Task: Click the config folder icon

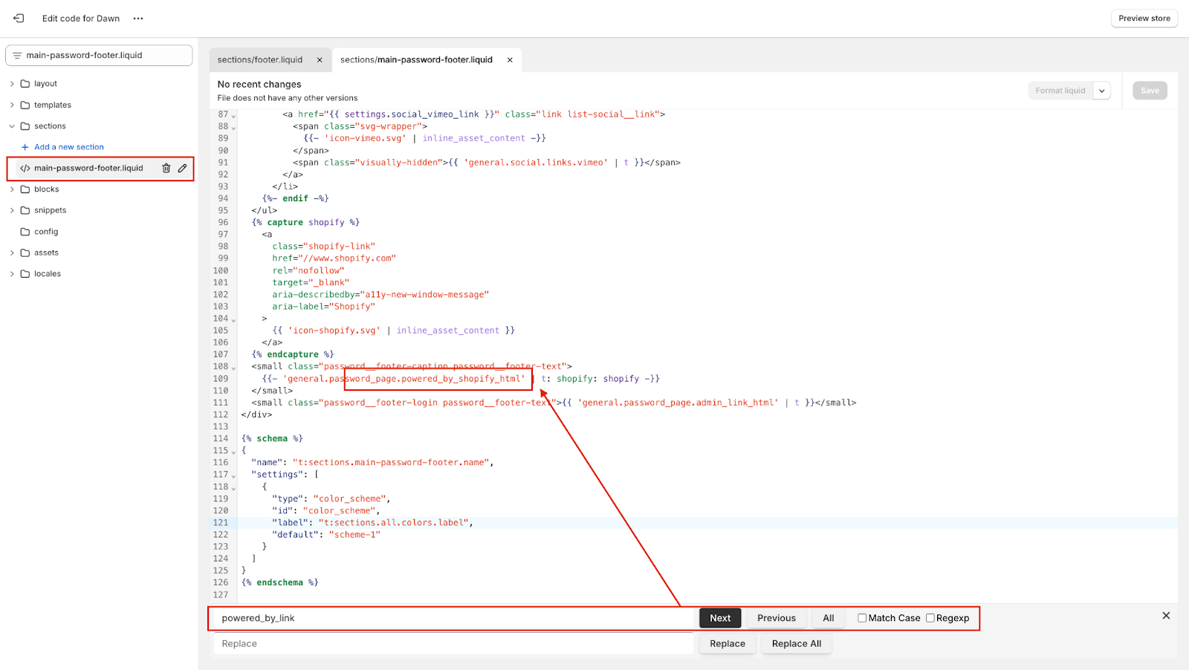Action: (25, 232)
